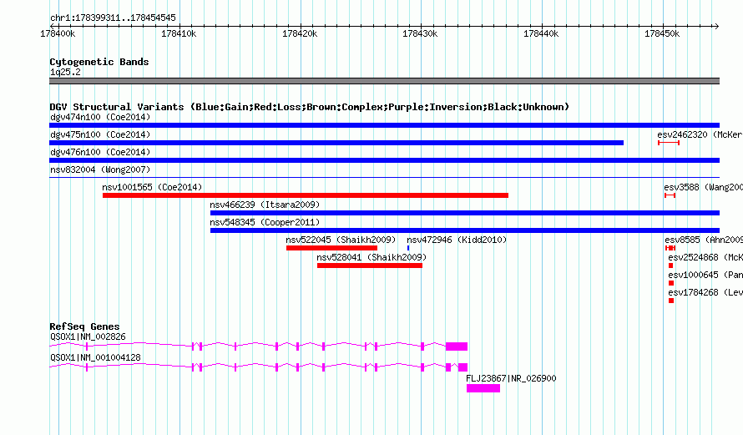Click 'nsv472946 (Kidd2010)' label text
Screen dimensions: 743x435
[457, 240]
